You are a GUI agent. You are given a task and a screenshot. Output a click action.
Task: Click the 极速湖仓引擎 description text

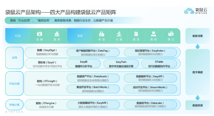point(46,107)
